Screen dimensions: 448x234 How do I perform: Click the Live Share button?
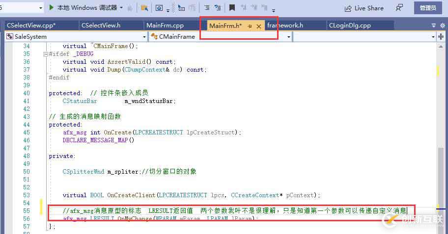(364, 8)
